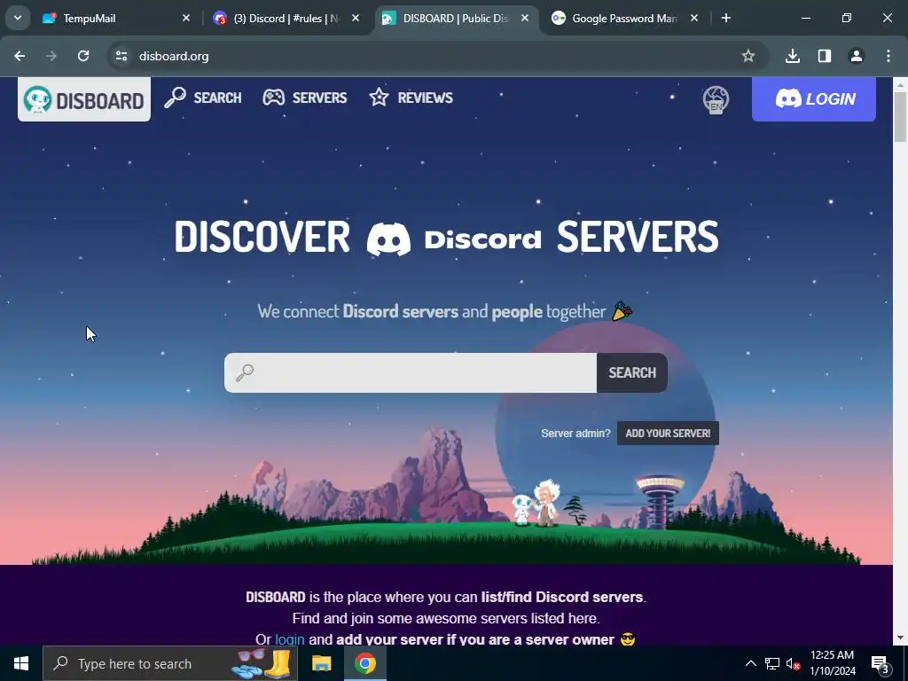The height and width of the screenshot is (681, 908).
Task: Switch to the Discord #rules tab
Action: pos(286,19)
